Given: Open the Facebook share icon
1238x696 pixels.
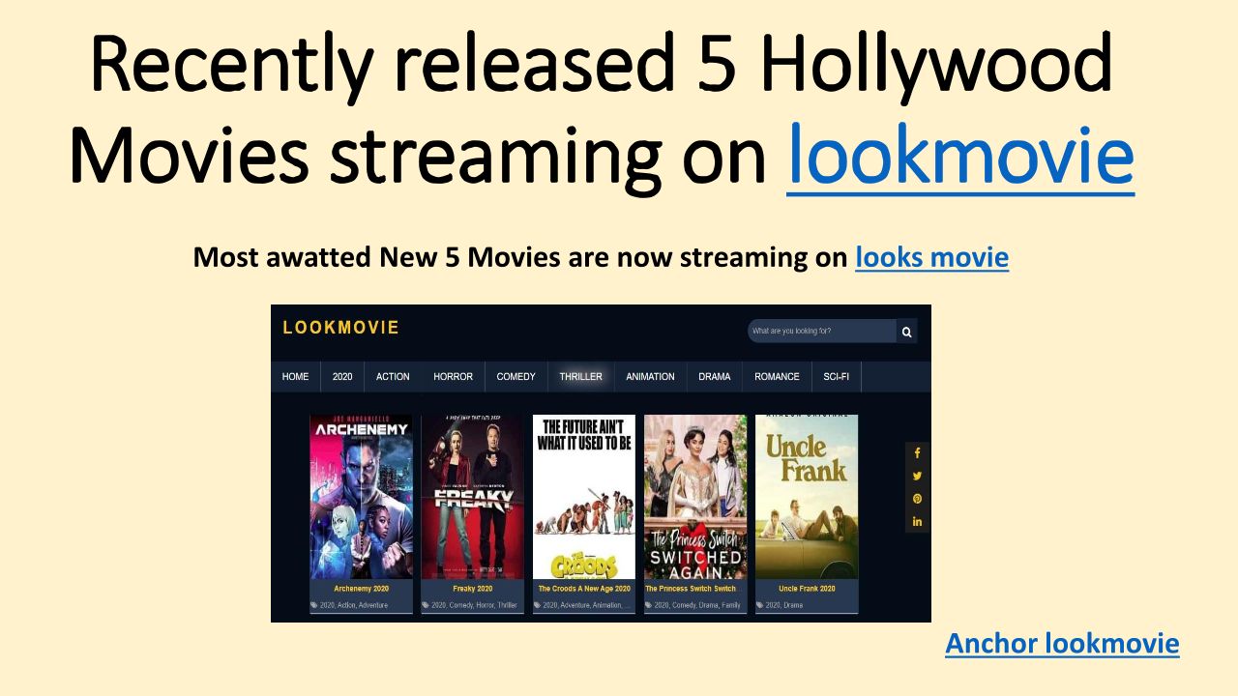Looking at the screenshot, I should tap(917, 453).
